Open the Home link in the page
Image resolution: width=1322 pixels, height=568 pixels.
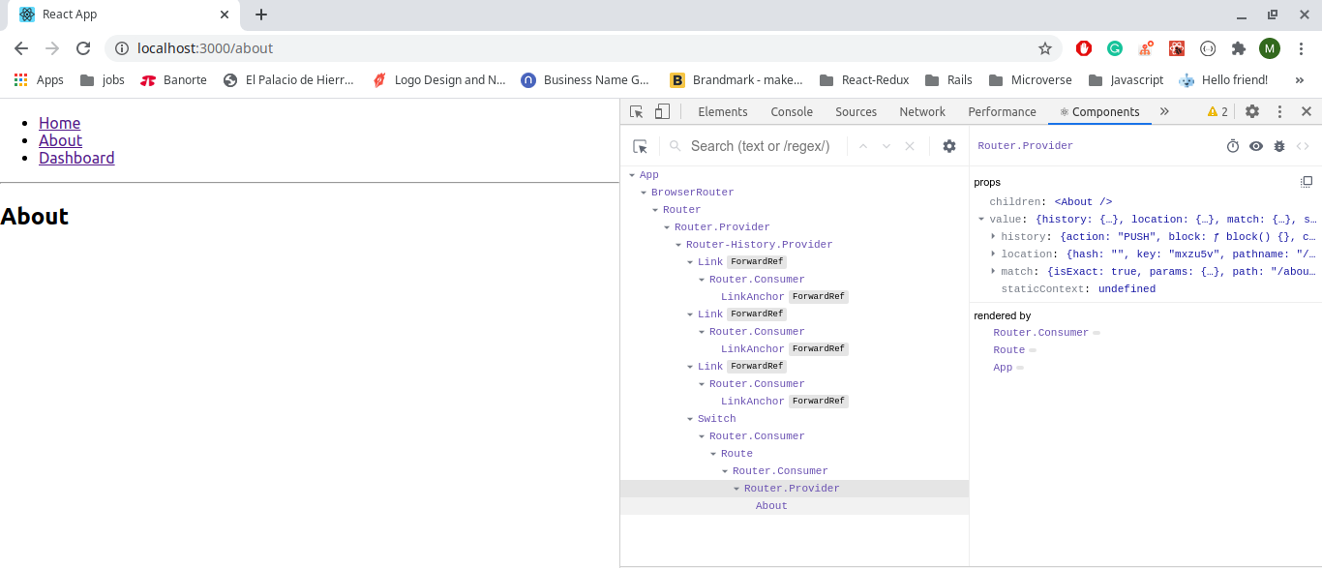click(59, 123)
